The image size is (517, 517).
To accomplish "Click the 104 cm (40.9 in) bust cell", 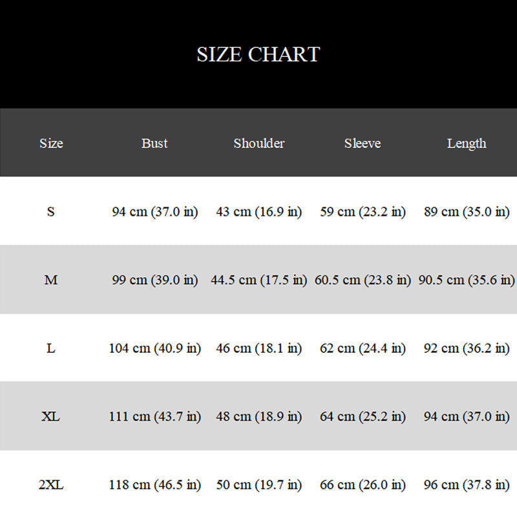I will [155, 348].
